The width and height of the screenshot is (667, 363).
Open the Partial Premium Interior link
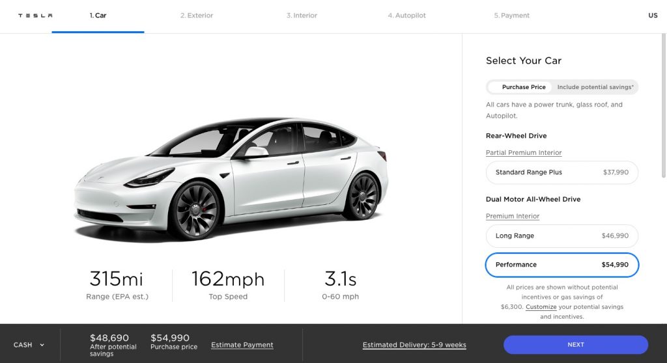524,153
